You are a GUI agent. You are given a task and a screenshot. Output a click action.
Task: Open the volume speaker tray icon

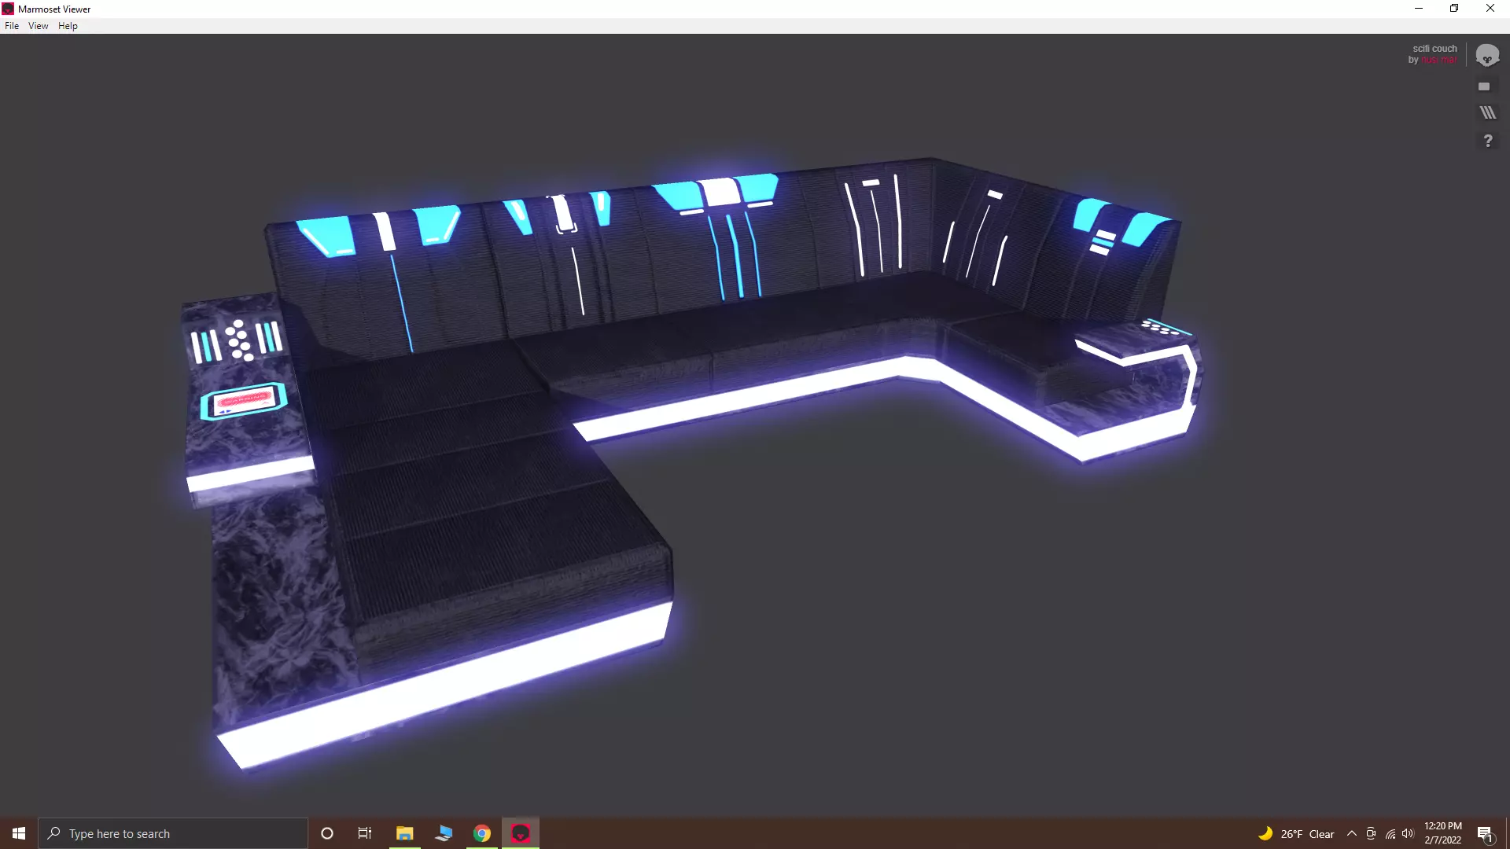tap(1408, 834)
